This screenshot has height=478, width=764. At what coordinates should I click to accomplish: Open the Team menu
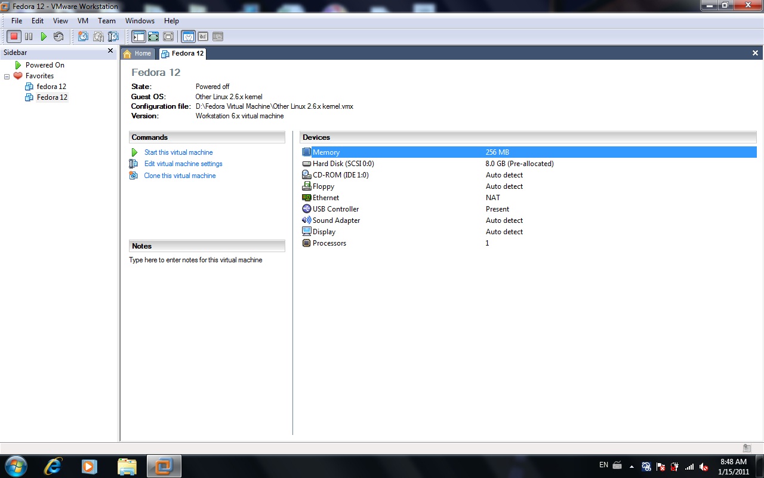(107, 21)
